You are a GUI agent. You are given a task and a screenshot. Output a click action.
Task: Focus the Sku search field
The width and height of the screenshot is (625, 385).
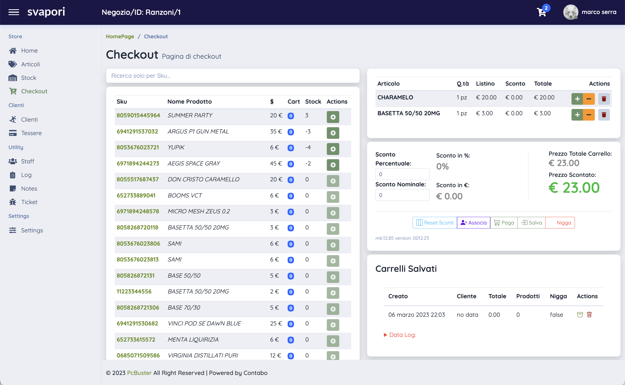[233, 76]
